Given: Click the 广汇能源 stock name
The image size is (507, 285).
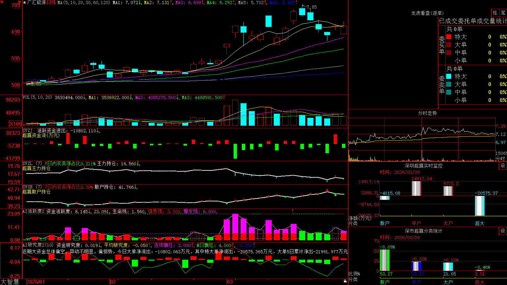Looking at the screenshot, I should click(x=36, y=3).
